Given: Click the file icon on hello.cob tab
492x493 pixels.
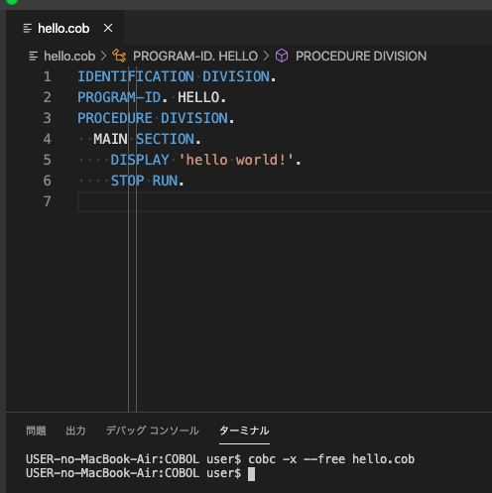Looking at the screenshot, I should 28,28.
